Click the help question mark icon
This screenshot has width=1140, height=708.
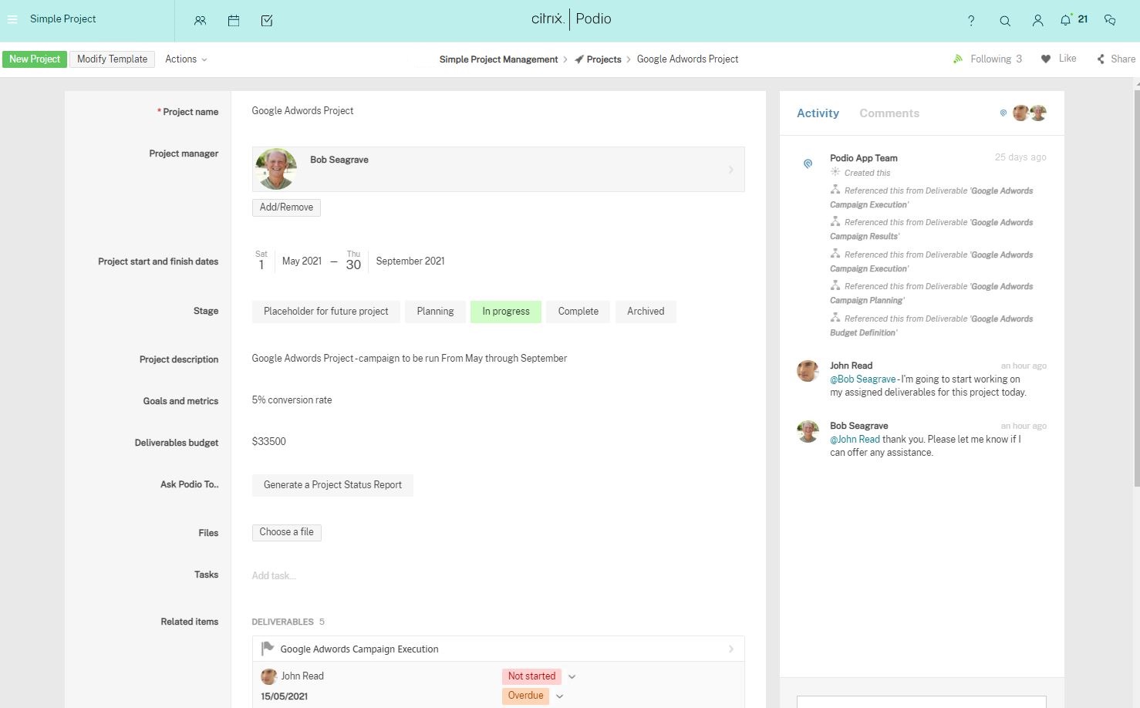pos(971,21)
